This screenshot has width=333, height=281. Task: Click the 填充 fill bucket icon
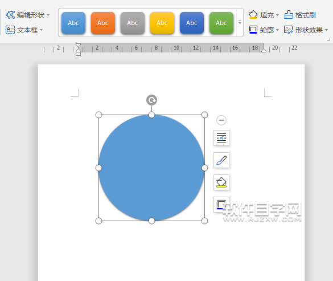tap(253, 15)
